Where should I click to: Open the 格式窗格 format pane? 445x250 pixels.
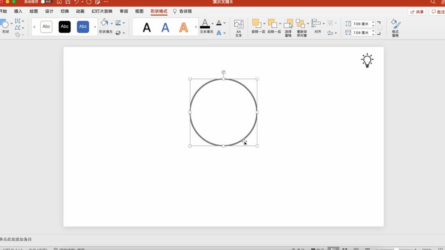coord(395,28)
